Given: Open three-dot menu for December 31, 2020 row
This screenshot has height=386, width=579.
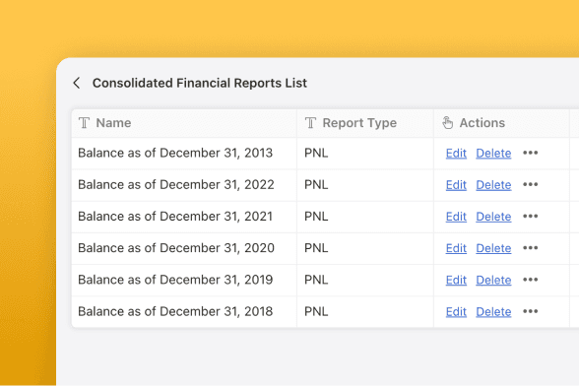Looking at the screenshot, I should (x=530, y=248).
